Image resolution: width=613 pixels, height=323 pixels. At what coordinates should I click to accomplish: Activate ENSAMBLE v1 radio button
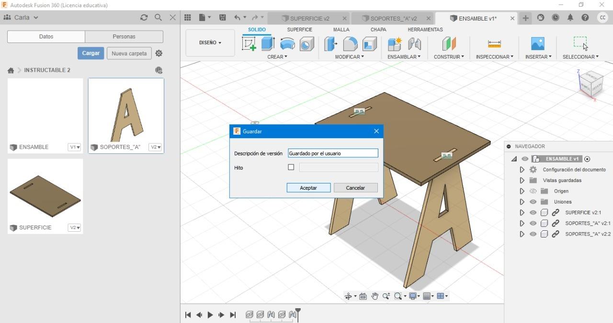point(587,159)
